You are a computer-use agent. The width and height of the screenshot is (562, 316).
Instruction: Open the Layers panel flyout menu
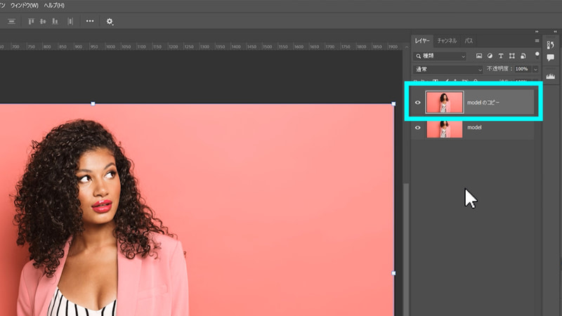[537, 41]
